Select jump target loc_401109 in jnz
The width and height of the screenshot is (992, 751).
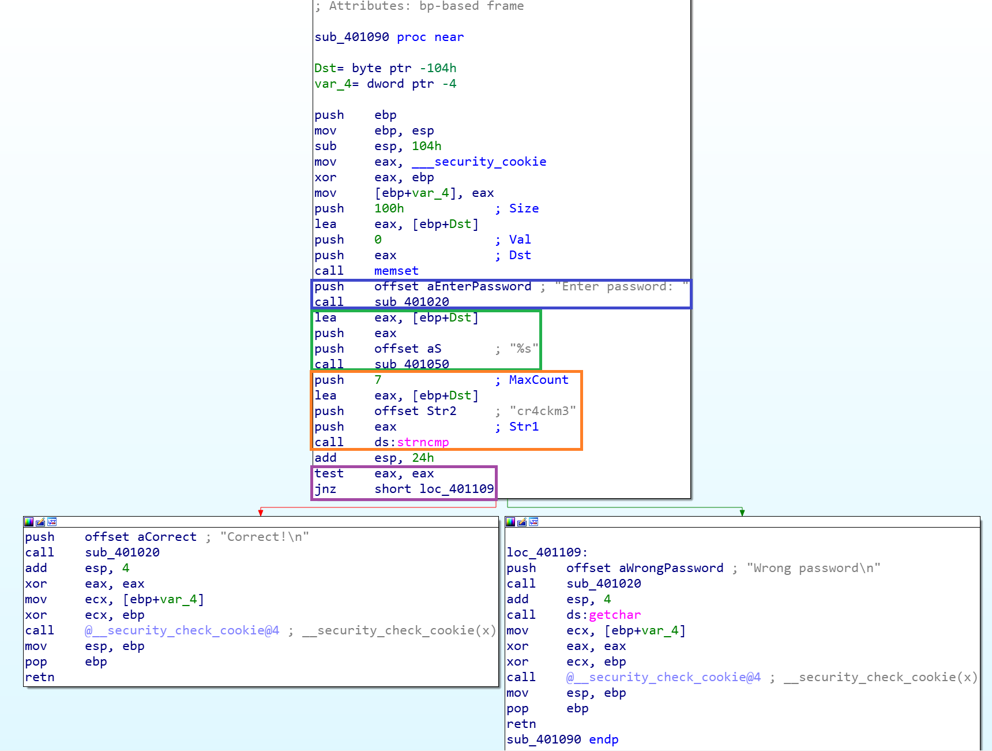pos(456,489)
